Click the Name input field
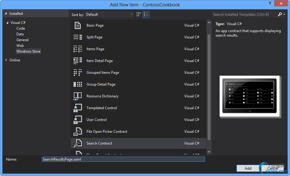This screenshot has height=176, width=290. [123, 159]
